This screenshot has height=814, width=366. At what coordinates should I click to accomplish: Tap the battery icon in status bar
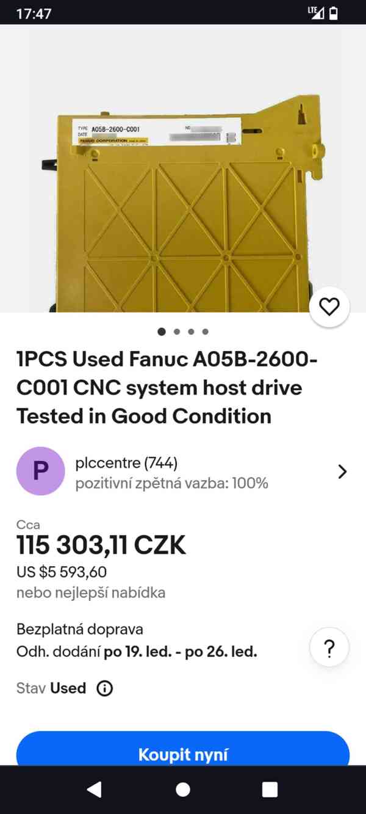tap(334, 13)
